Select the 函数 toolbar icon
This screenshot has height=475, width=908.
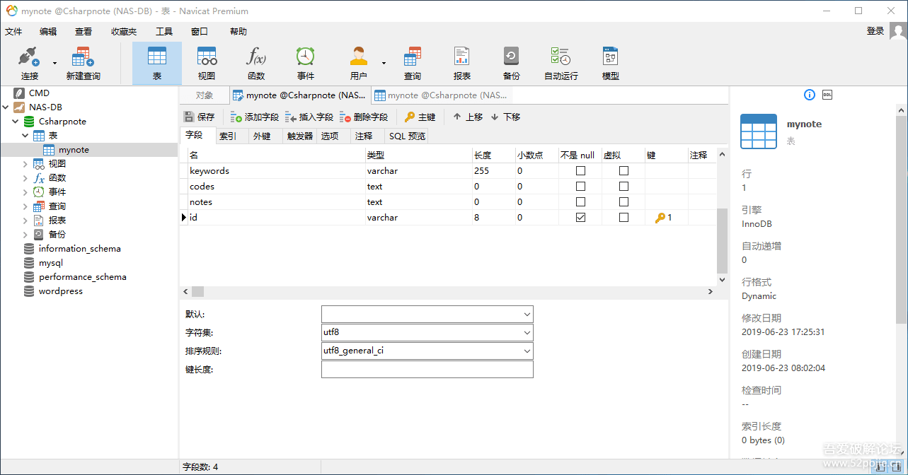point(255,62)
